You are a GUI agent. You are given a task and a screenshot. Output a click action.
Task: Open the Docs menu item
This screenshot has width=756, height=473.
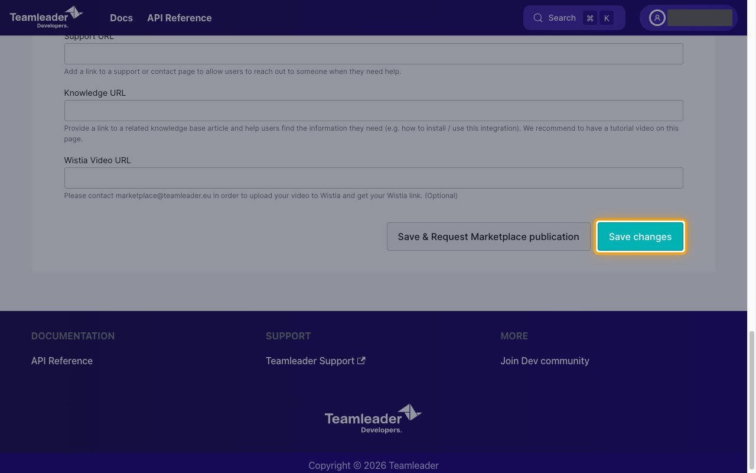(x=121, y=18)
